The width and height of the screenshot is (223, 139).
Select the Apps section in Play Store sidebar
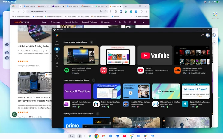click(x=57, y=50)
